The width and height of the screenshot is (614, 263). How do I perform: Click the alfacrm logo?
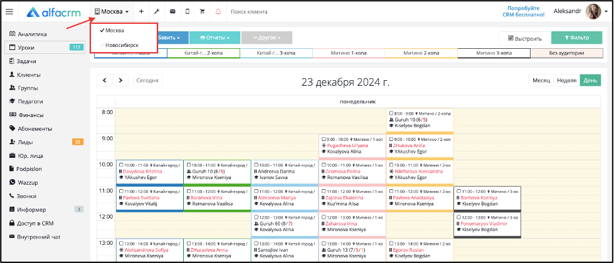(54, 12)
